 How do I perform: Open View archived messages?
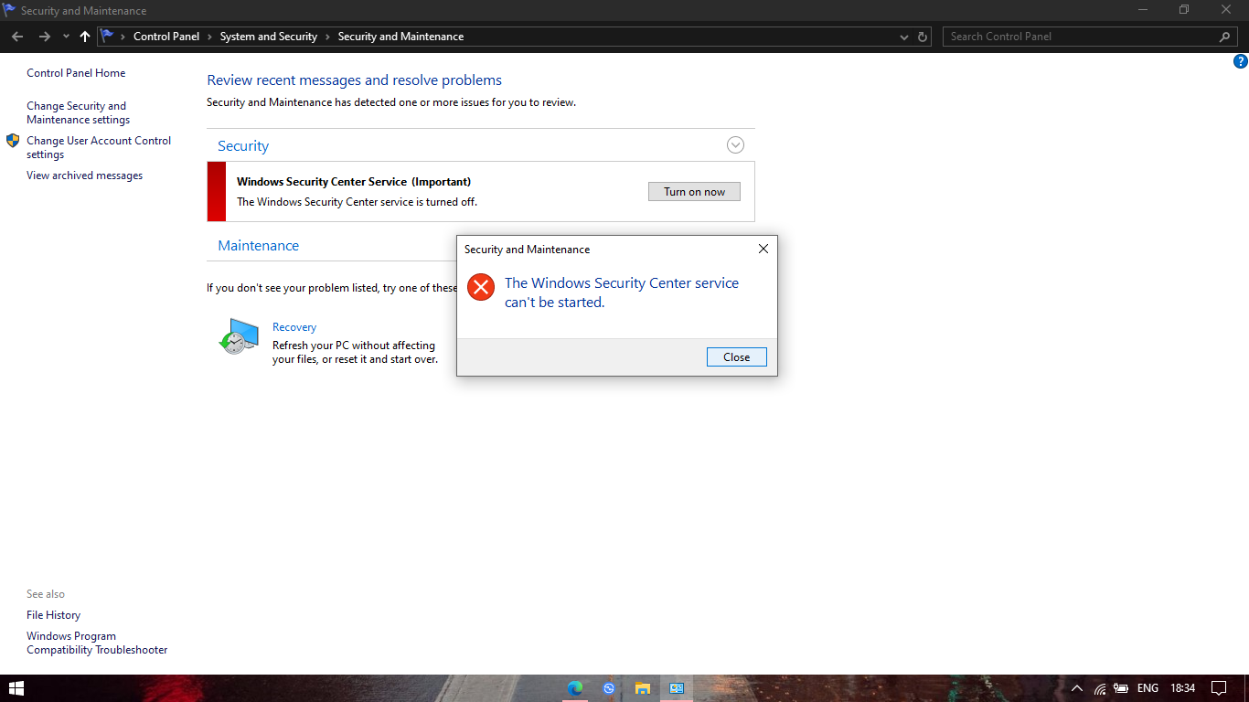tap(84, 175)
